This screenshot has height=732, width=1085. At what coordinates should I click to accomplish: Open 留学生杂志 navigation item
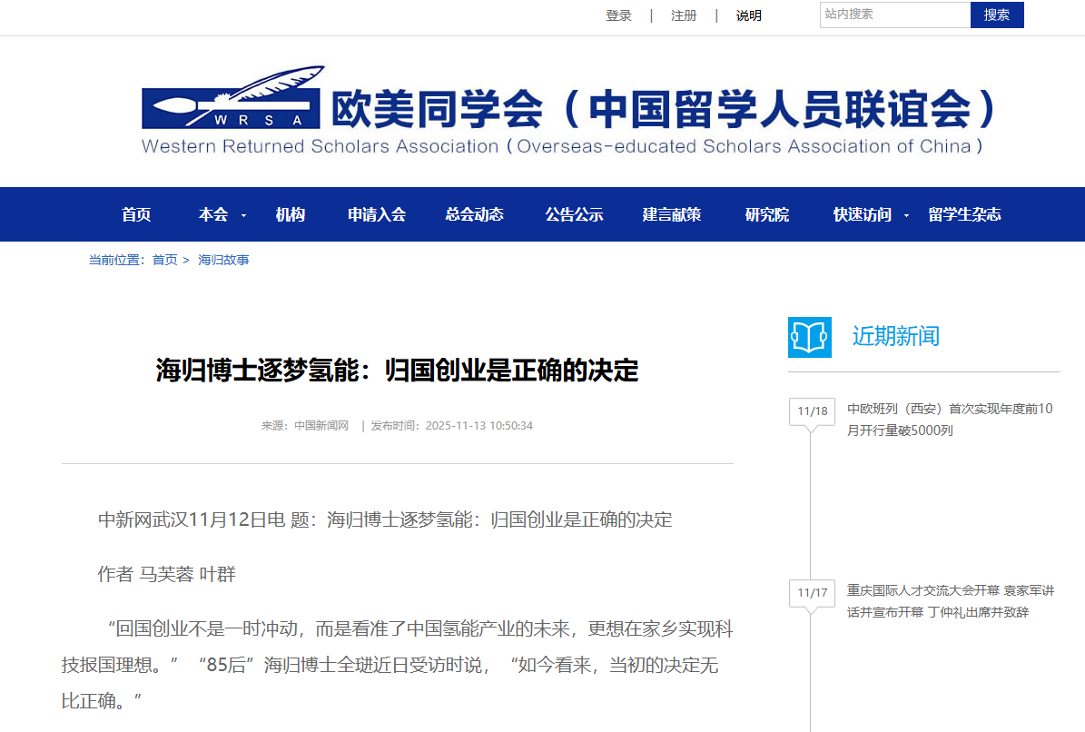coord(964,214)
